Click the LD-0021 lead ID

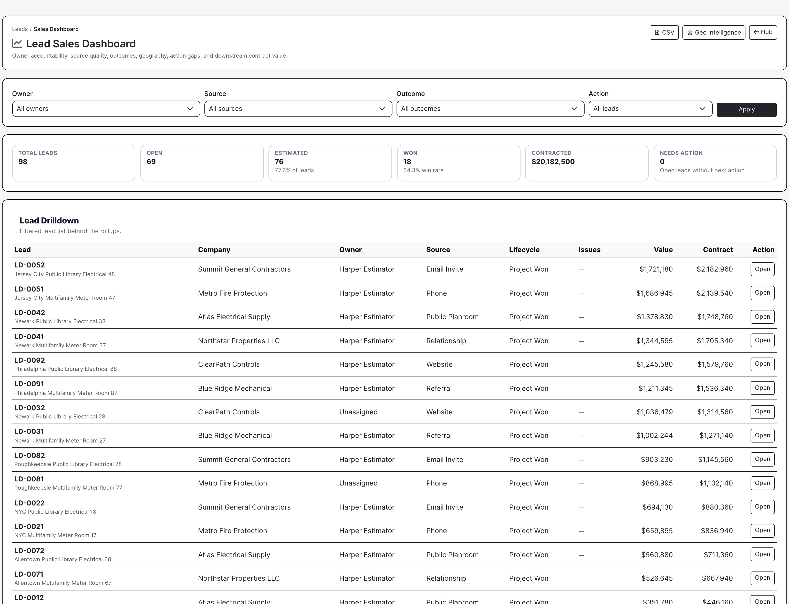click(x=29, y=527)
